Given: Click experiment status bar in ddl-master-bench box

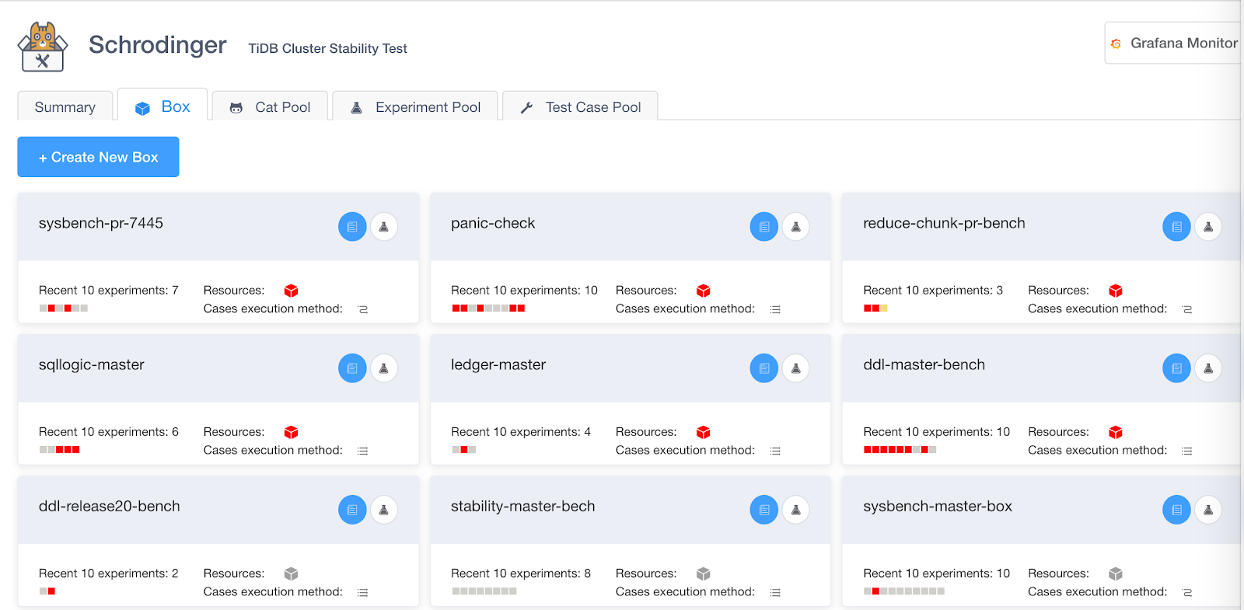Looking at the screenshot, I should pos(900,450).
